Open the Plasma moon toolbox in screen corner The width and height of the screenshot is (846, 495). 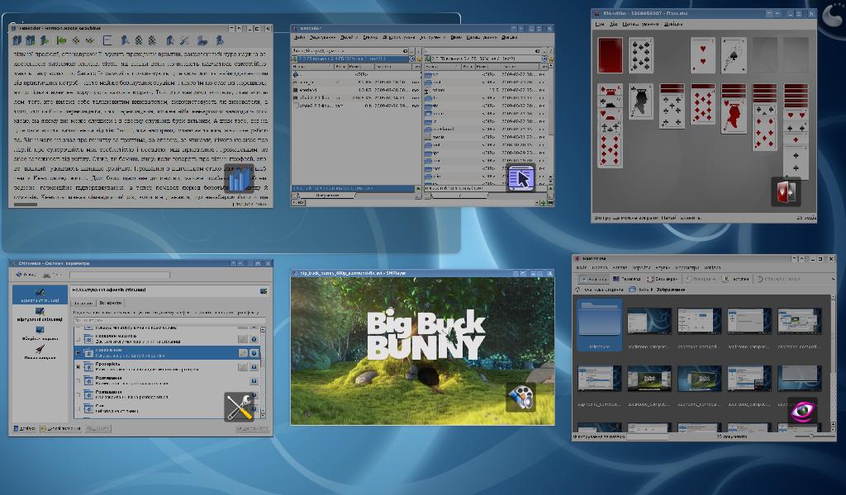[x=834, y=13]
